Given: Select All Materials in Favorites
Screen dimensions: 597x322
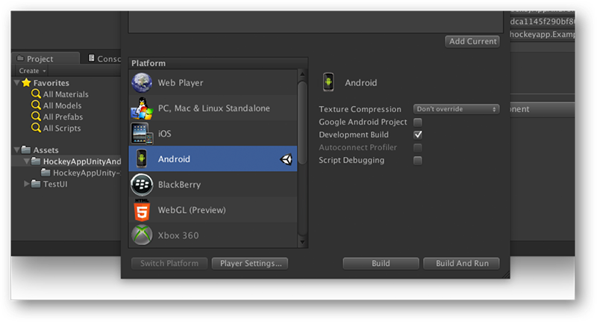Looking at the screenshot, I should click(66, 94).
